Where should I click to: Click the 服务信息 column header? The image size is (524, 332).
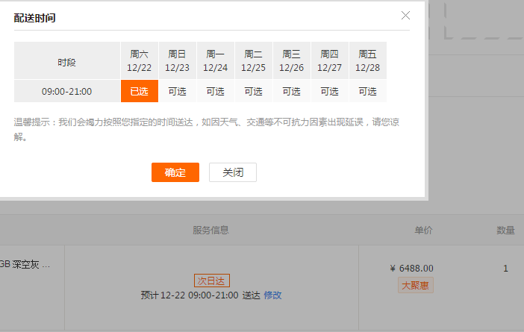(211, 230)
